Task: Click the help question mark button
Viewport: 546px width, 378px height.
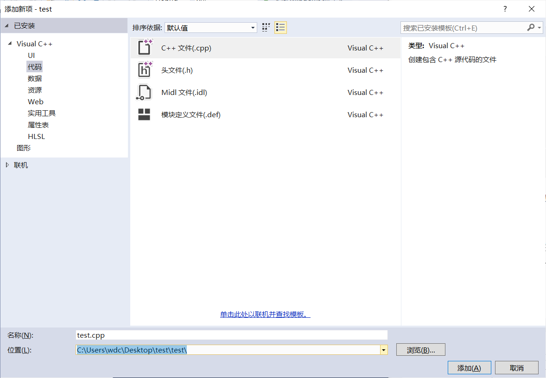Action: pyautogui.click(x=505, y=9)
